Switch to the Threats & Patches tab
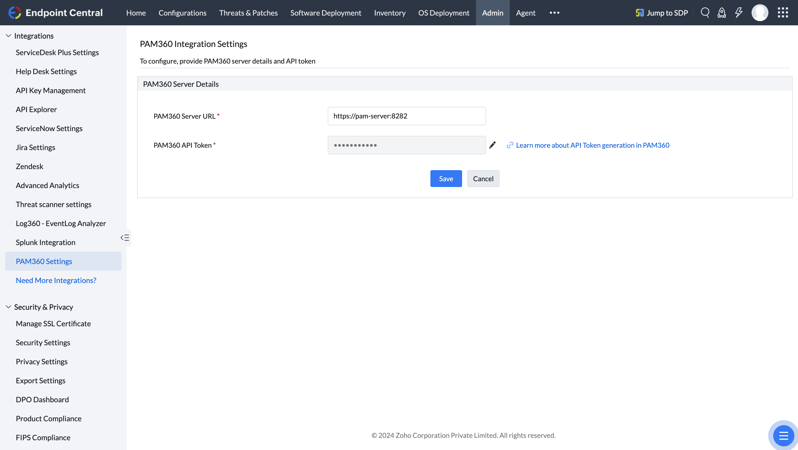Screen dimensions: 798x450 (248, 13)
